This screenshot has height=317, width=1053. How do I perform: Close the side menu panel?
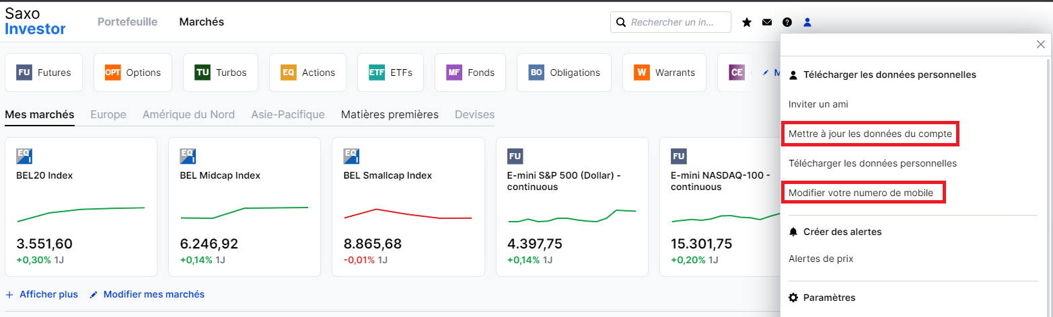(x=1041, y=44)
